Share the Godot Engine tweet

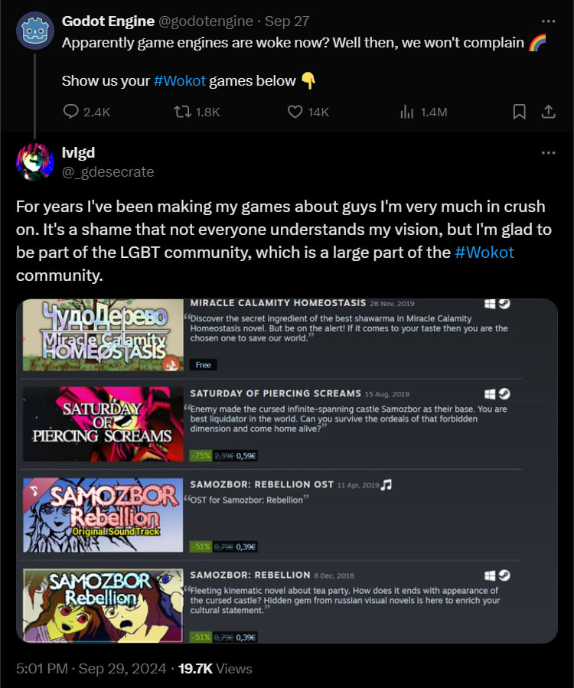point(548,112)
